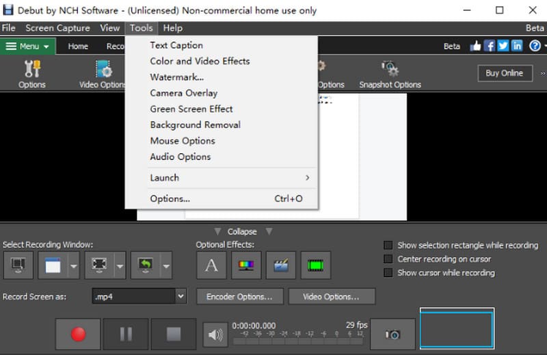Click the 29 fps readout
Image resolution: width=547 pixels, height=355 pixels.
coord(356,325)
